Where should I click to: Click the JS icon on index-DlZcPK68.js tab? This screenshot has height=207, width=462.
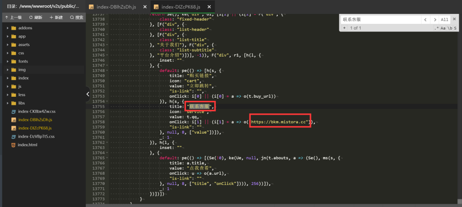click(156, 7)
